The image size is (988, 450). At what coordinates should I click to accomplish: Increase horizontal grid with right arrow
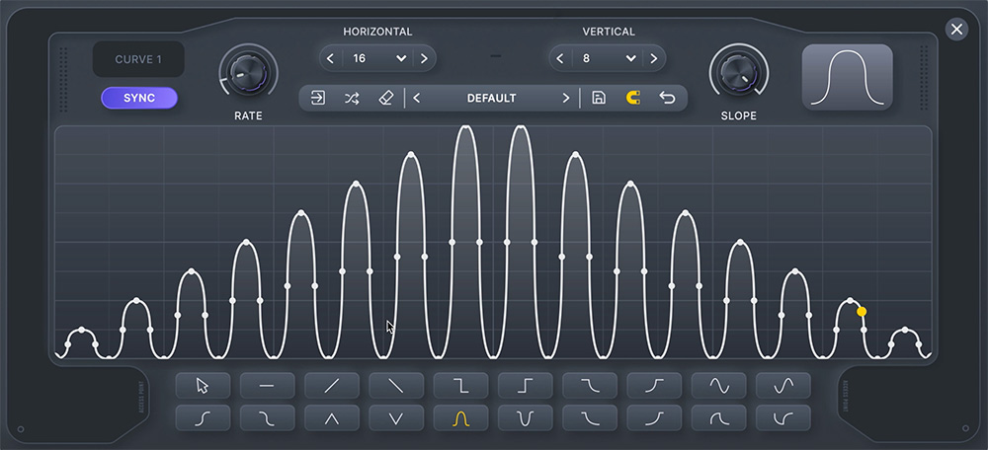424,58
